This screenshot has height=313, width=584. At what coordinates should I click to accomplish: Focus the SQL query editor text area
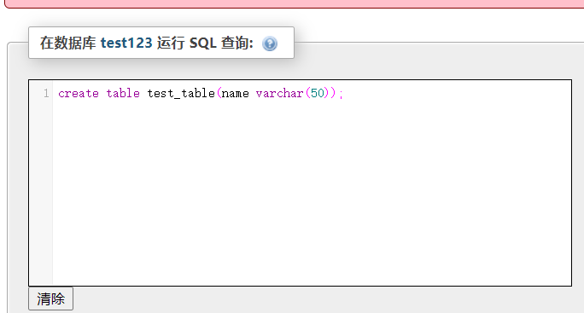(x=301, y=183)
